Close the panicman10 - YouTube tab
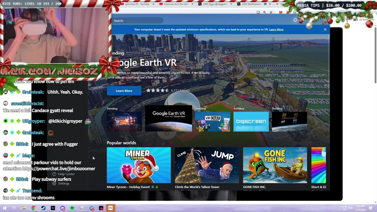The image size is (377, 212). (153, 4)
